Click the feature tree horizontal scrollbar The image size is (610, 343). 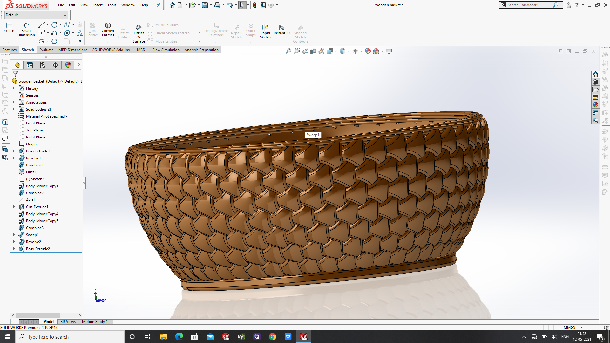tap(38, 315)
